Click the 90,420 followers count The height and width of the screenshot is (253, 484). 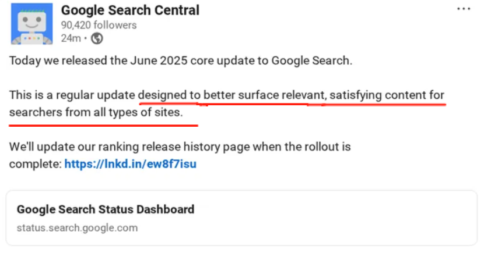point(99,25)
